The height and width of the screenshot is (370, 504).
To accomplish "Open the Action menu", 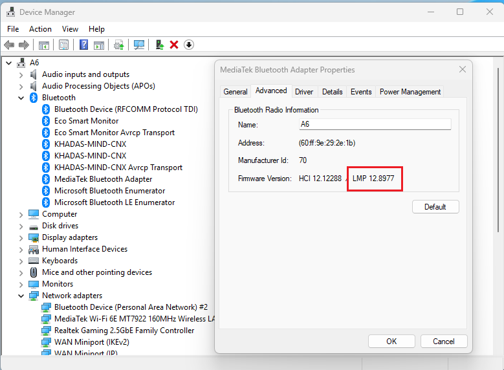I will (40, 29).
